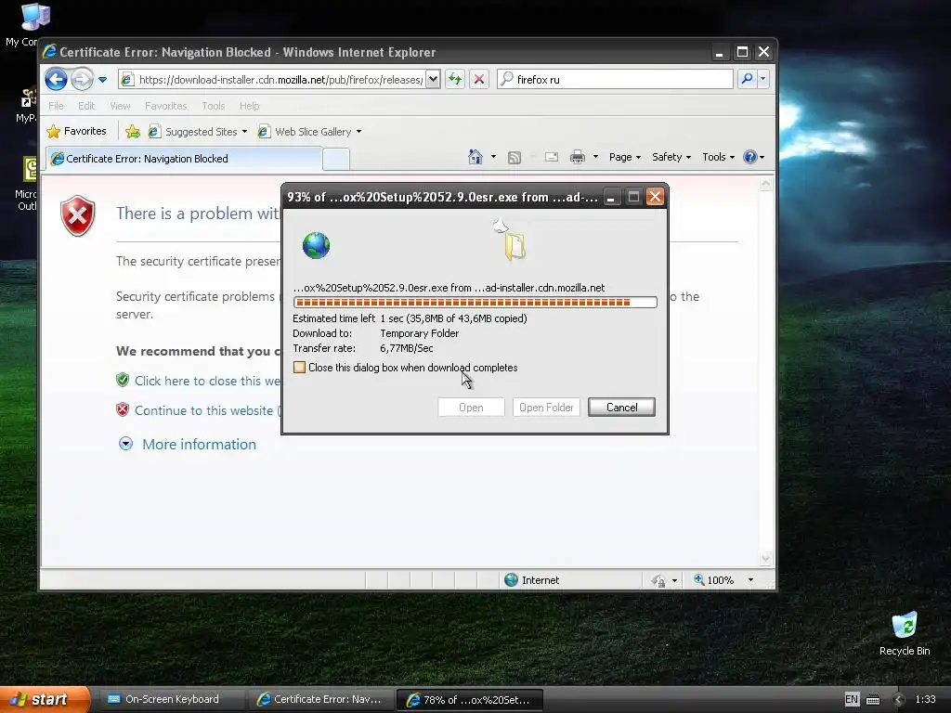The image size is (951, 713).
Task: Expand the Print dropdown arrow
Action: coord(595,157)
